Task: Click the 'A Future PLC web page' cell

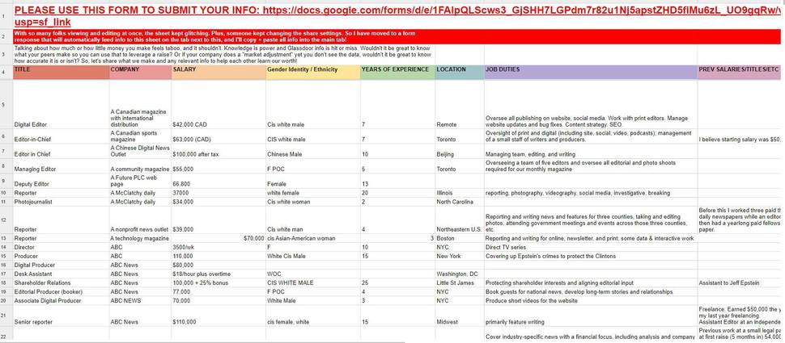Action: pyautogui.click(x=140, y=181)
